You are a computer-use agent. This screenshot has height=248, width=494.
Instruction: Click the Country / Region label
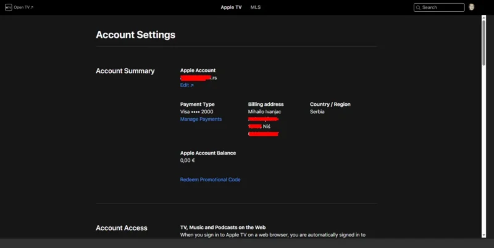point(330,104)
